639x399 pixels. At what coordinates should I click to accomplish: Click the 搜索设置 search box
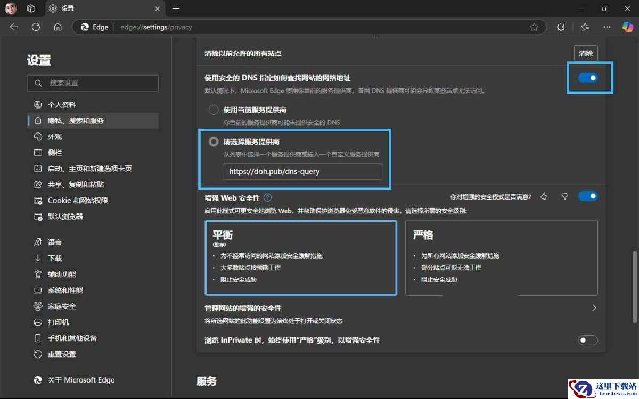click(x=93, y=83)
